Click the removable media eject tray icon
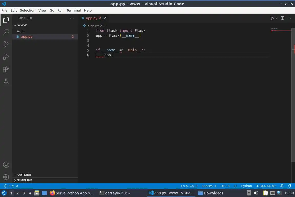 (249, 193)
